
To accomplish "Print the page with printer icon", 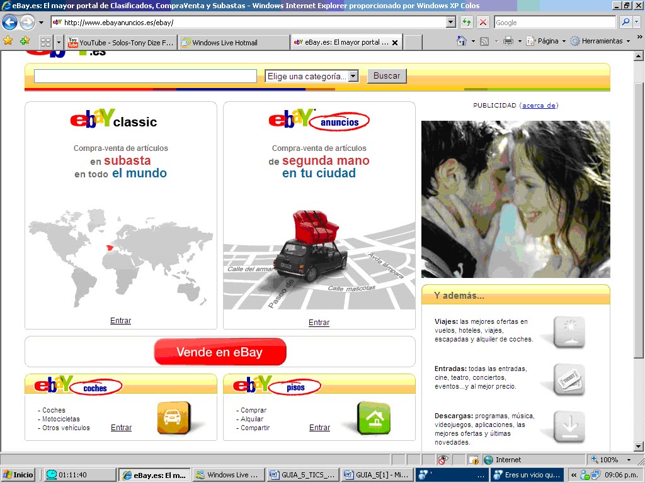I will coord(508,41).
